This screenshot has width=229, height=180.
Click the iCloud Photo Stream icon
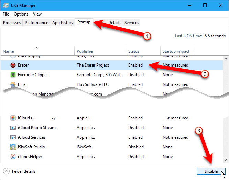[13, 128]
